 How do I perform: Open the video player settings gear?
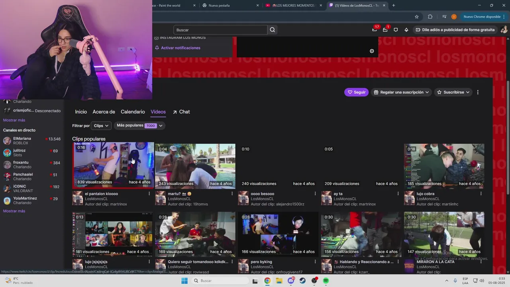pos(372,51)
